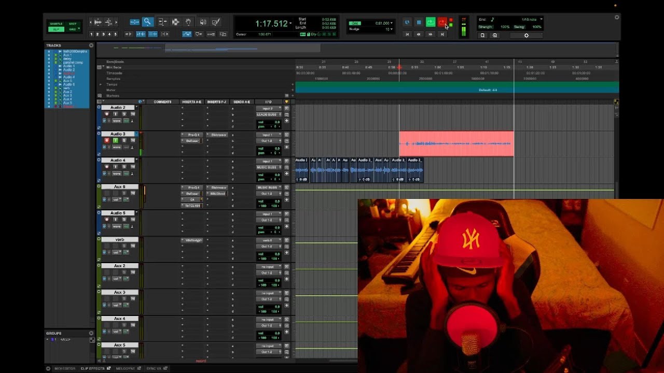
Task: Select the Zoomer tool
Action: coord(147,22)
